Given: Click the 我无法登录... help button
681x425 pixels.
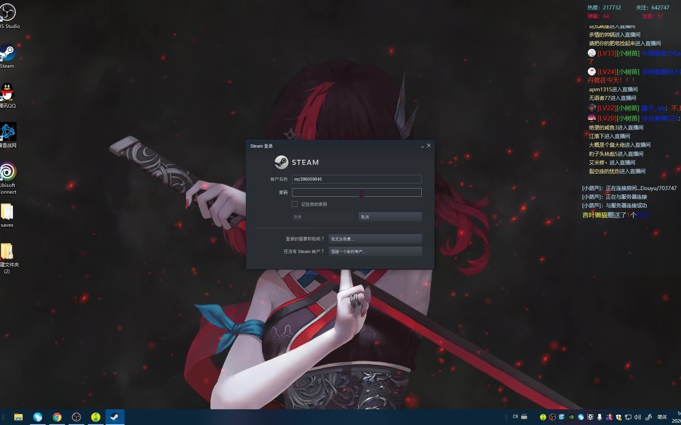Looking at the screenshot, I should pos(375,239).
